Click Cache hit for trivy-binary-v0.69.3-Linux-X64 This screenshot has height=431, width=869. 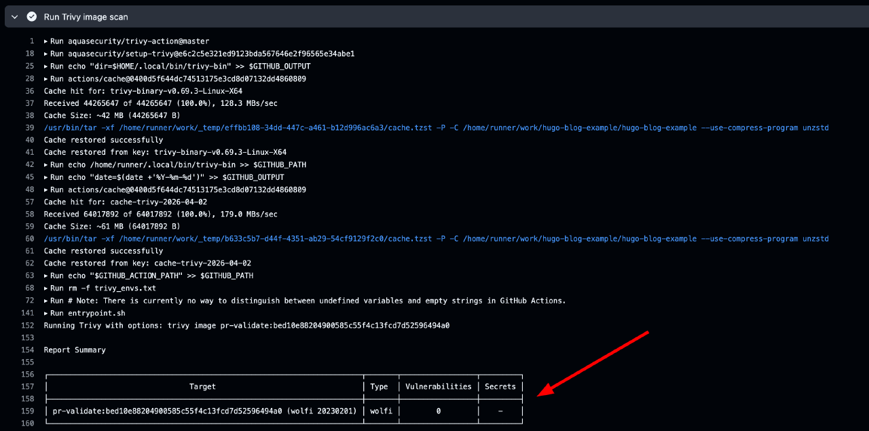click(143, 91)
